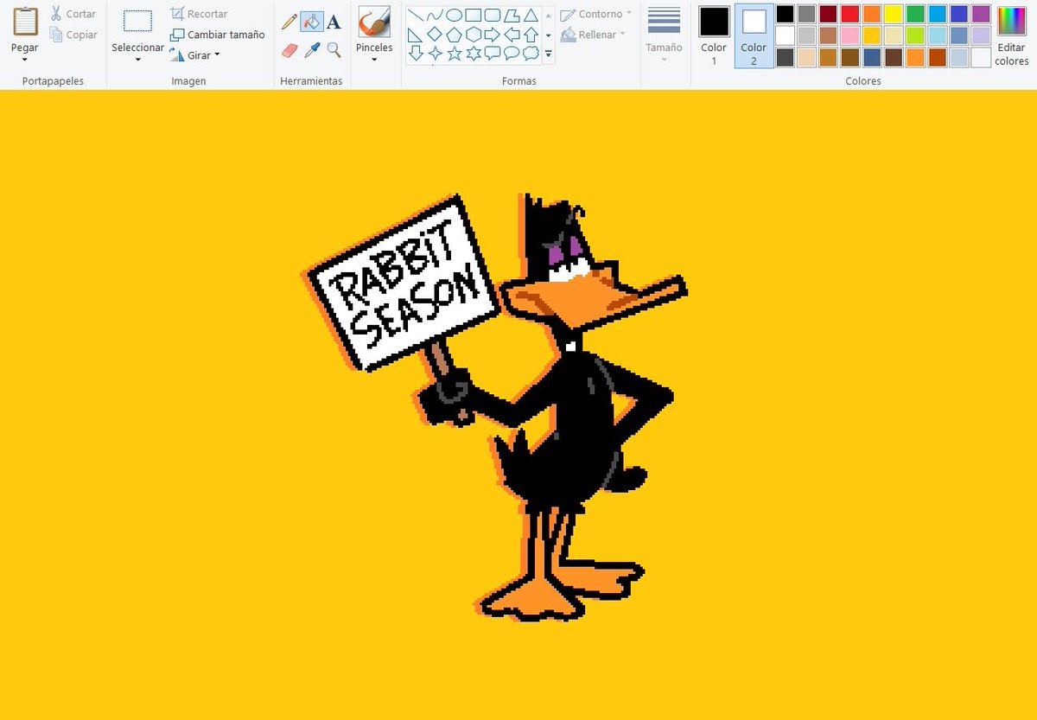Open the Contorno outline dropdown
The height and width of the screenshot is (720, 1037).
click(x=628, y=14)
